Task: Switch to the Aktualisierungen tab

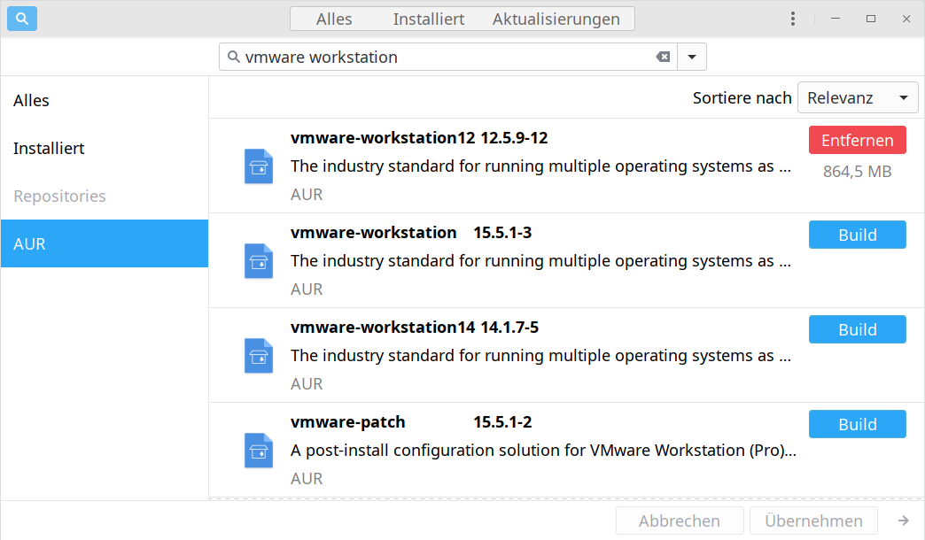Action: pyautogui.click(x=556, y=19)
